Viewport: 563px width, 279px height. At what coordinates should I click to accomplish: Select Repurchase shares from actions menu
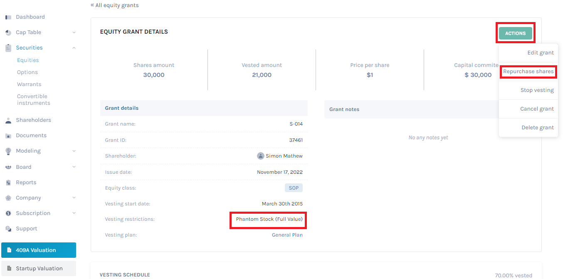click(528, 72)
